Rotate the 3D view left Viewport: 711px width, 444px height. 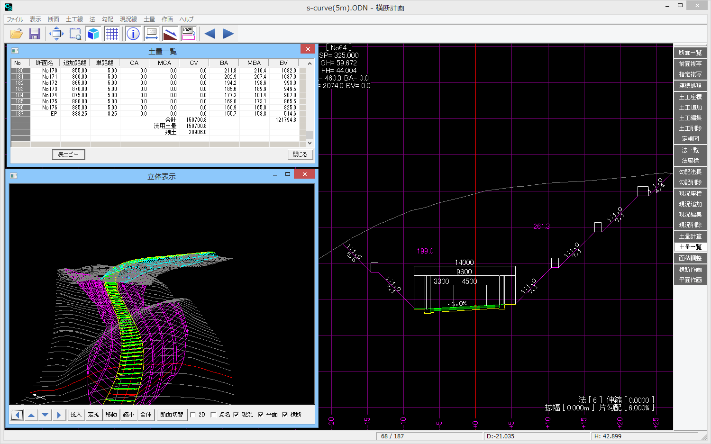click(x=18, y=415)
